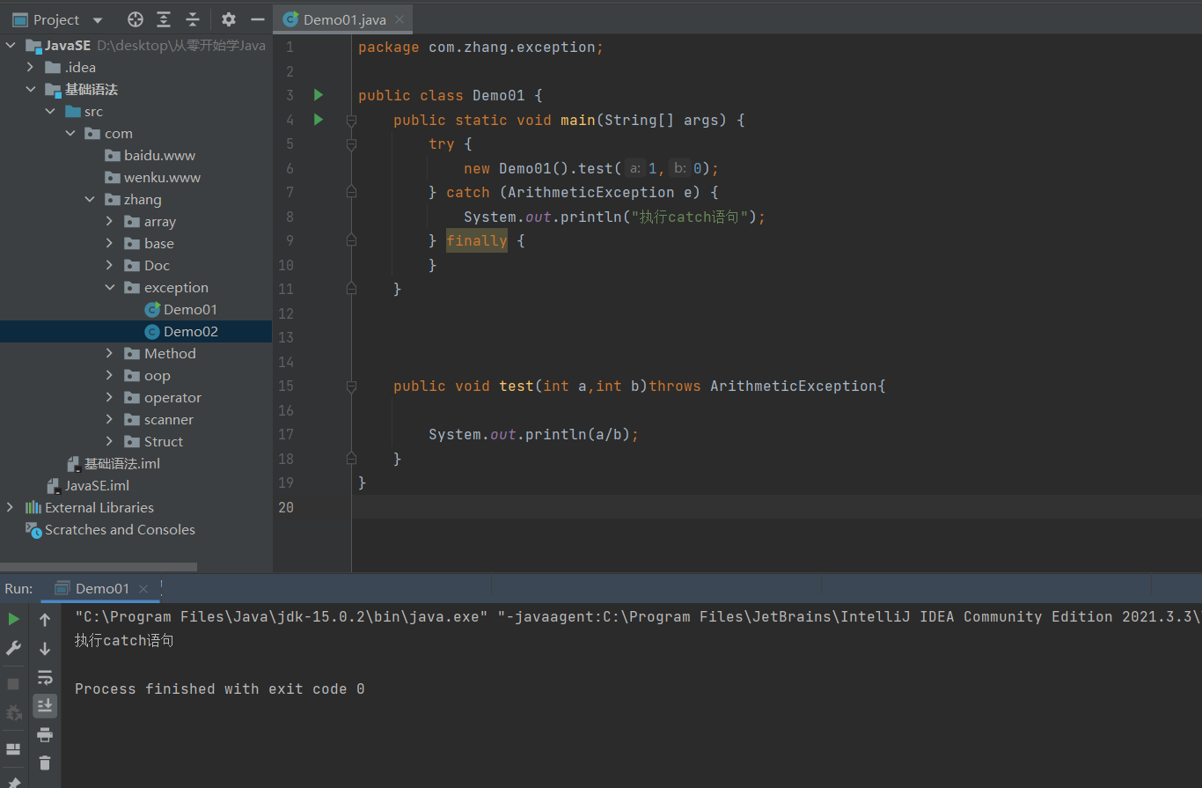
Task: Rerun Demo01 with green play button in Run panel
Action: pyautogui.click(x=13, y=620)
